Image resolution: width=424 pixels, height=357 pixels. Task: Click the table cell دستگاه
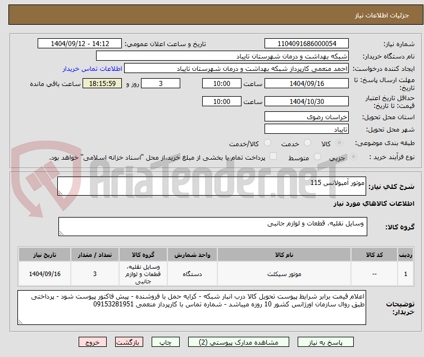point(192,274)
